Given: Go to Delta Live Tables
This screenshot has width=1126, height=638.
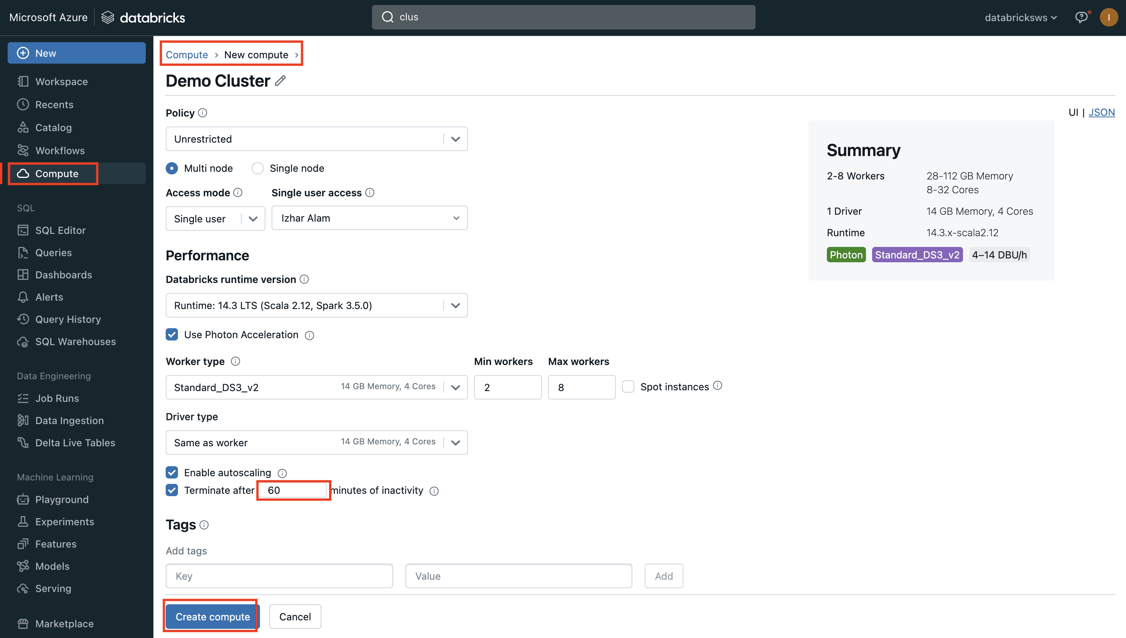Looking at the screenshot, I should [75, 442].
